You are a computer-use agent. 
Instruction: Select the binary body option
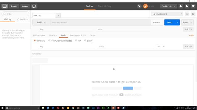[85, 41]
